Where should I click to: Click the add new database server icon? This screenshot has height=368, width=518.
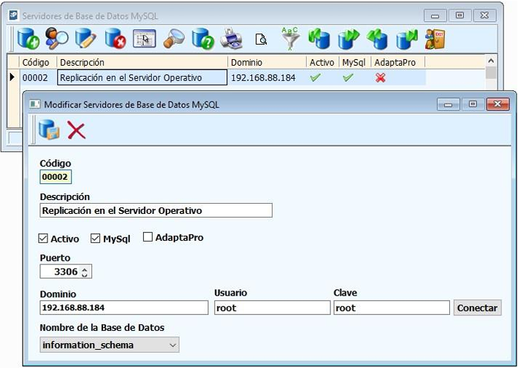(28, 37)
